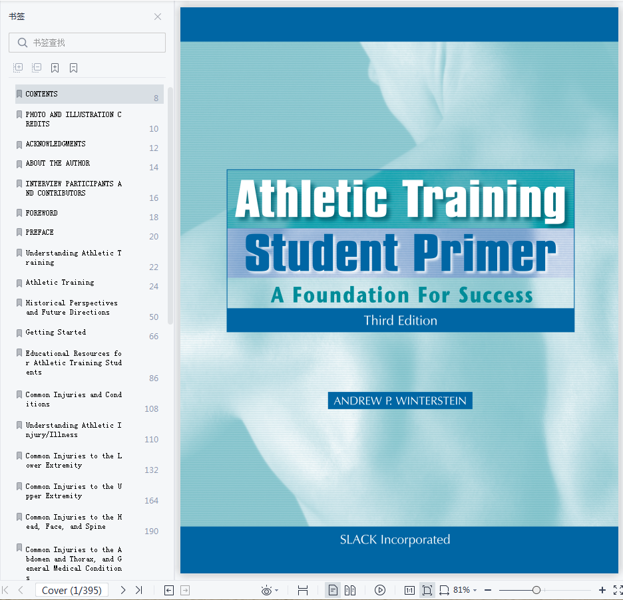623x600 pixels.
Task: Open Common Injuries and Conditions bookmark
Action: (x=89, y=400)
